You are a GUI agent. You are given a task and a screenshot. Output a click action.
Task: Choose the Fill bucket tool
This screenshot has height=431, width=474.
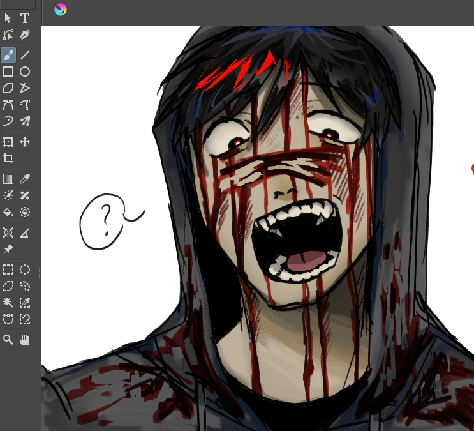(8, 212)
